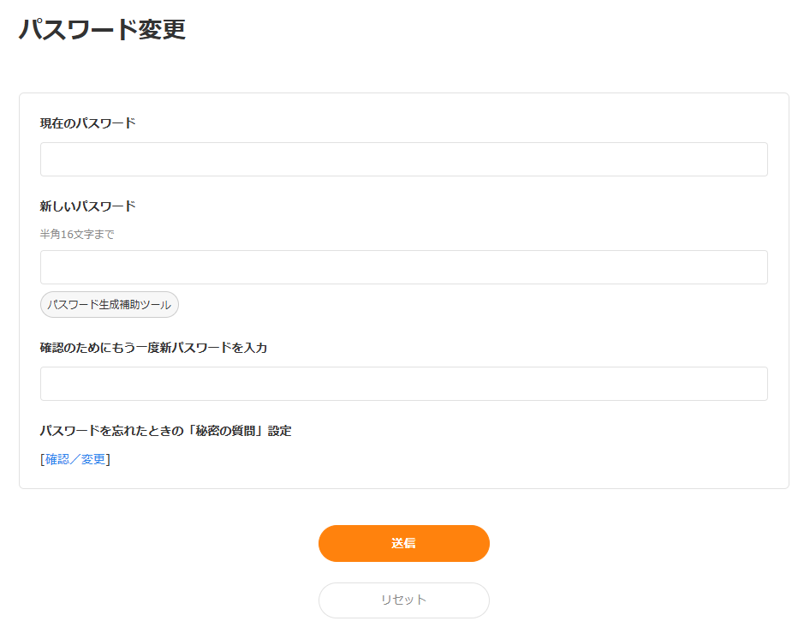Focus the 新しいパスワード input field
The width and height of the screenshot is (810, 633).
[403, 267]
